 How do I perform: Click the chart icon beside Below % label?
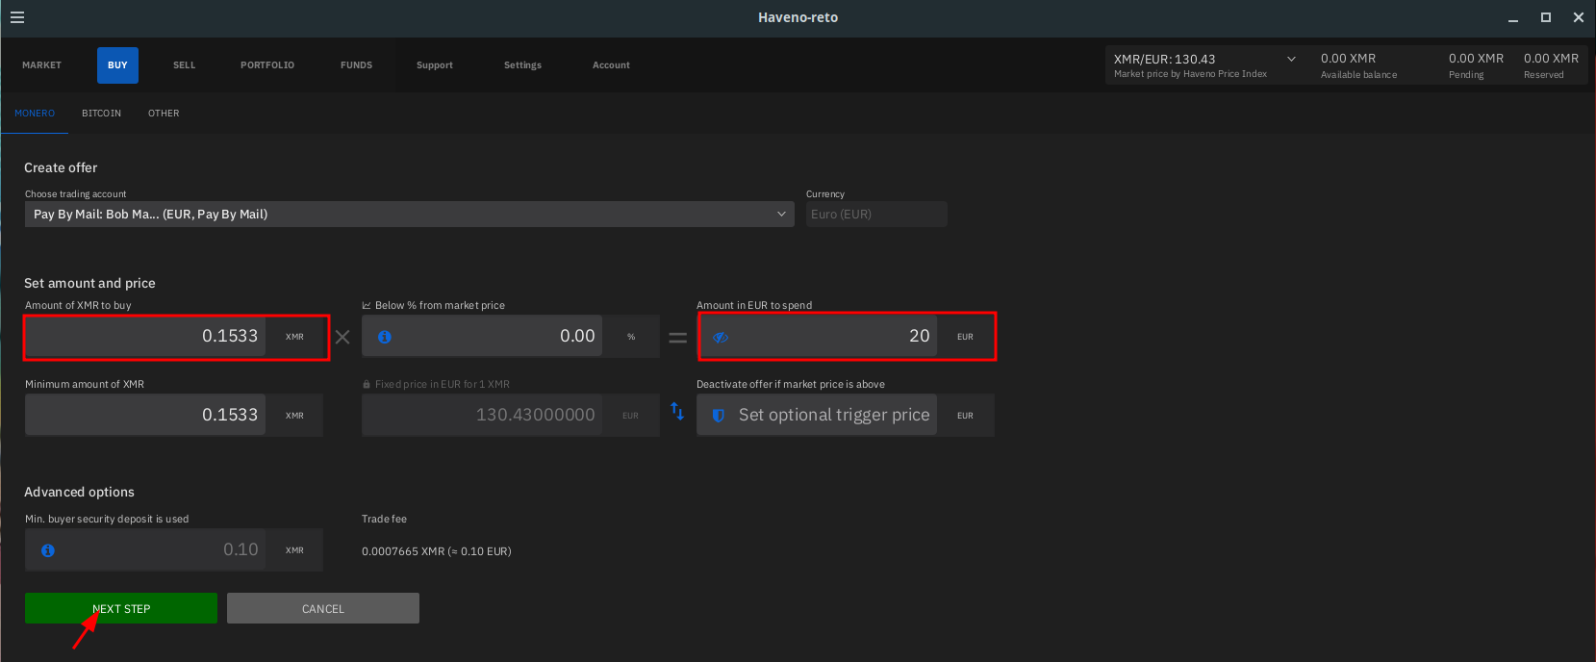click(x=367, y=305)
